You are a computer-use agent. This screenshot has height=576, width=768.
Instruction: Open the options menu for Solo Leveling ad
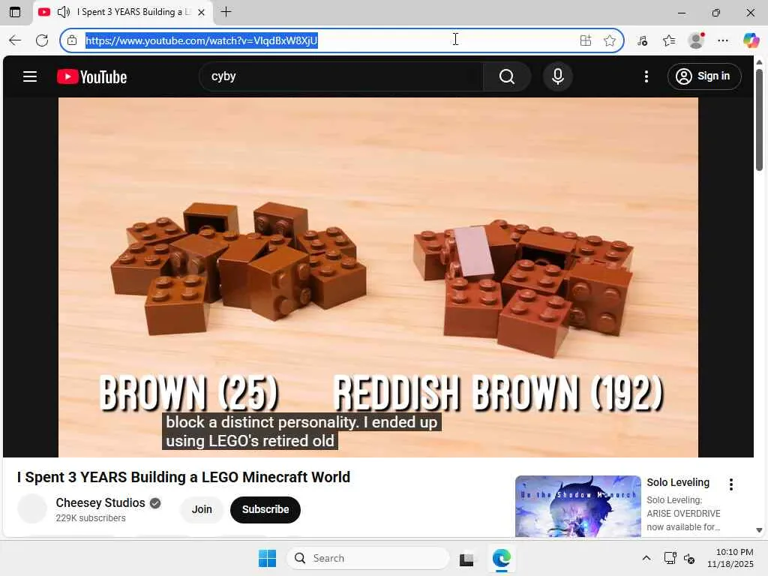(x=730, y=484)
